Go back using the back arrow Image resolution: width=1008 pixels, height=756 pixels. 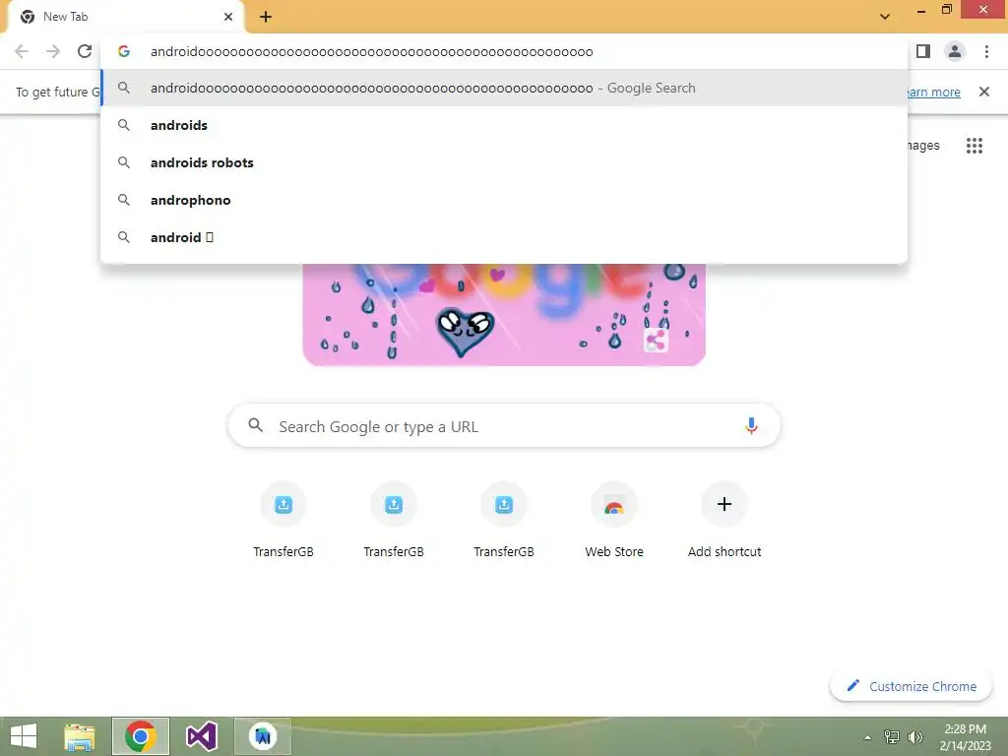(x=22, y=51)
